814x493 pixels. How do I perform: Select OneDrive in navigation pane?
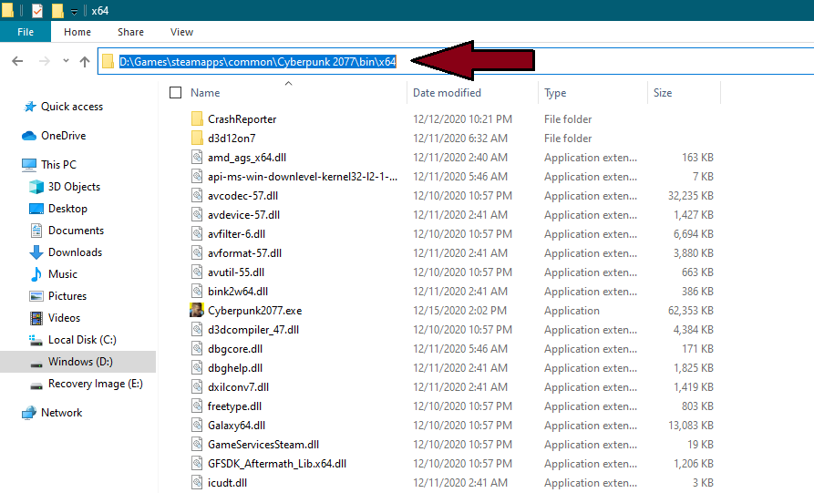[63, 136]
